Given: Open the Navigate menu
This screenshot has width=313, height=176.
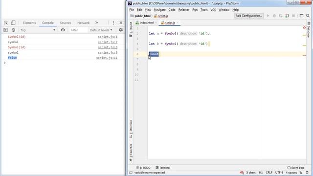Looking at the screenshot, I should (x=160, y=10).
